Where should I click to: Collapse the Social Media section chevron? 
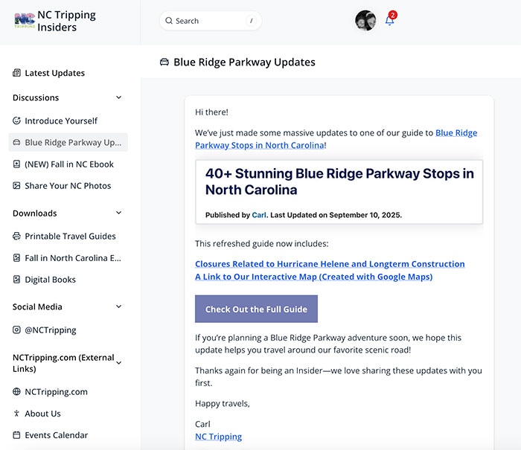118,306
